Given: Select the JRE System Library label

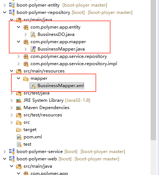Looking at the screenshot, I should [43, 100].
